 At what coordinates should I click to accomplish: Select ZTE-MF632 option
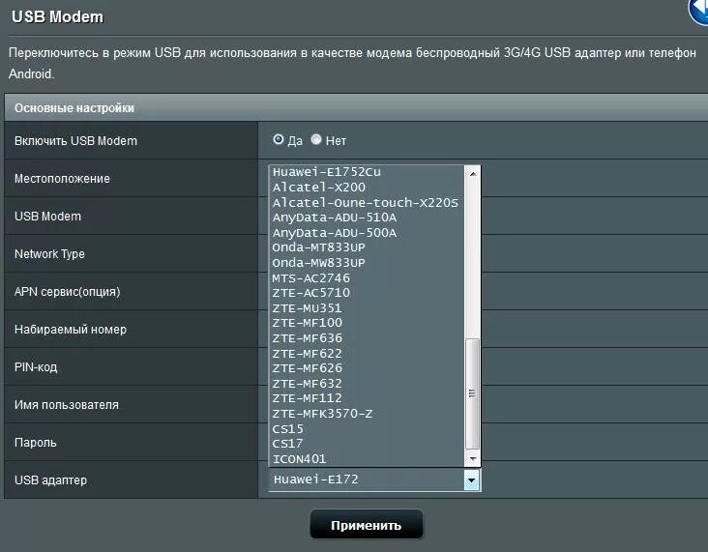(368, 384)
